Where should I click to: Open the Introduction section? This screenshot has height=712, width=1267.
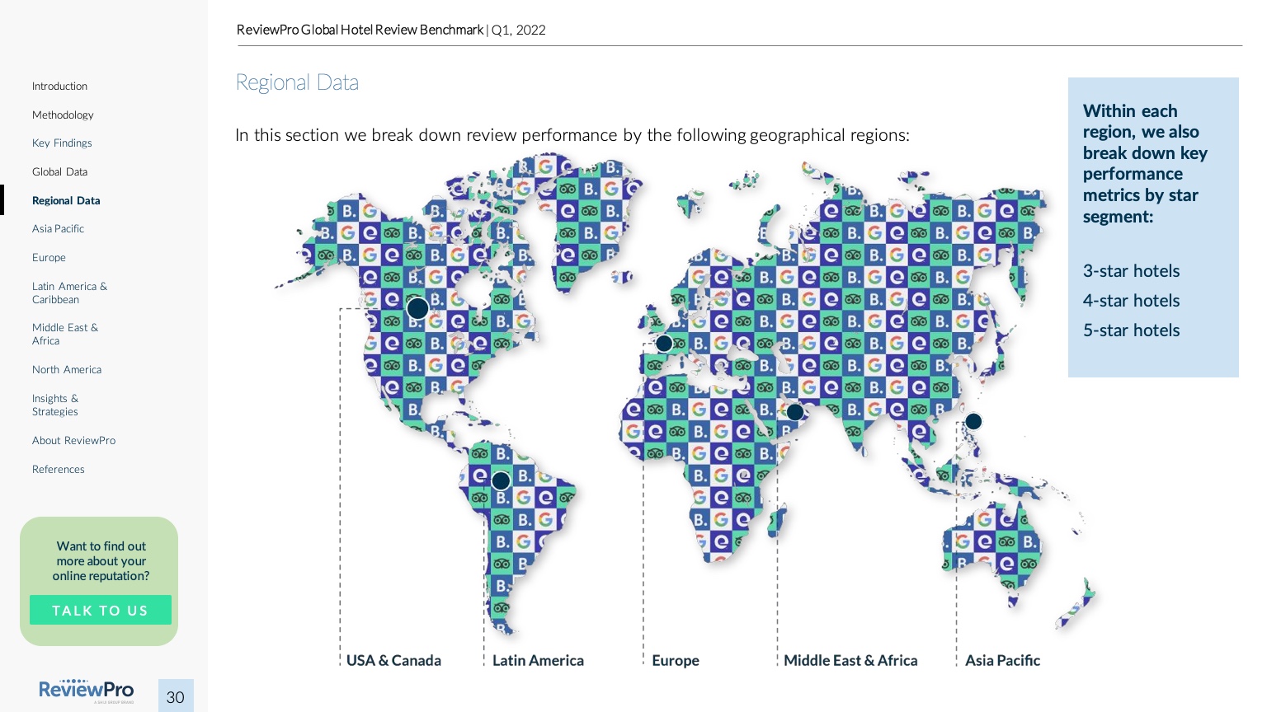point(59,86)
